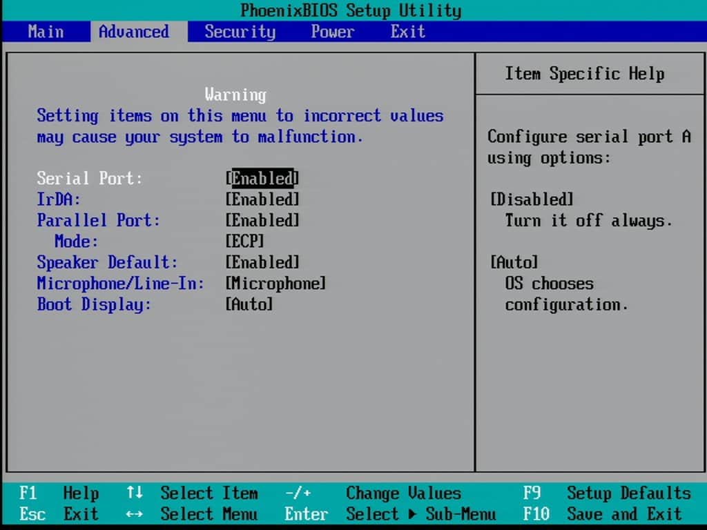Change the Microphone value setting

tap(275, 284)
